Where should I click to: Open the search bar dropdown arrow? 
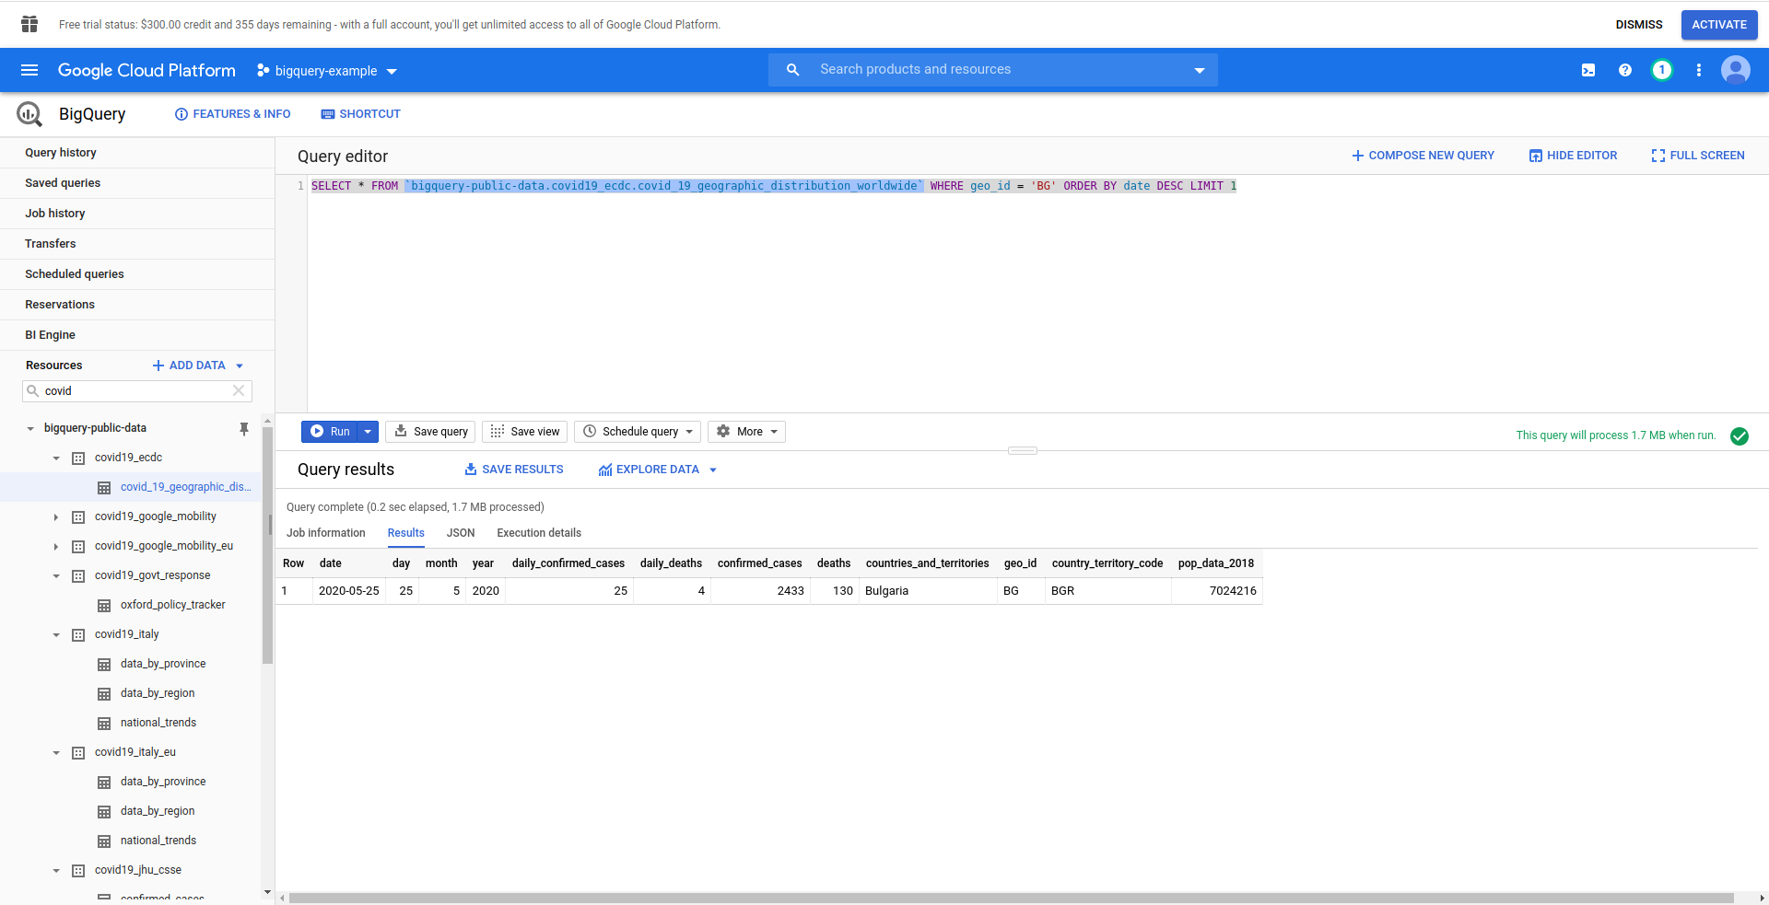point(1200,70)
